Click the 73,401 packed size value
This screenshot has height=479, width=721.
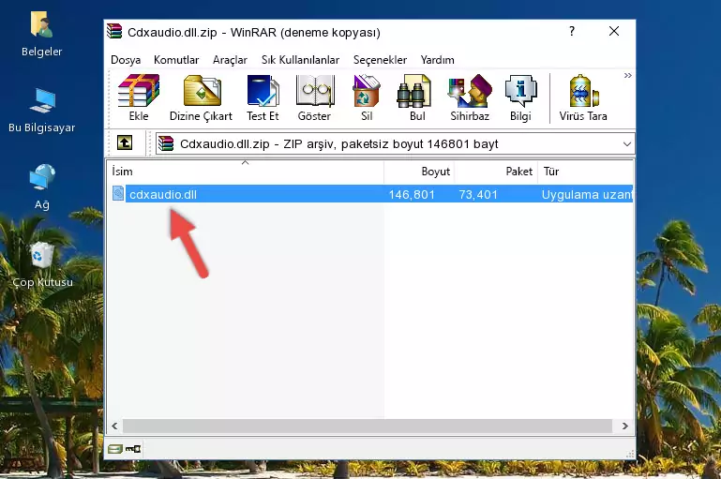(x=478, y=194)
